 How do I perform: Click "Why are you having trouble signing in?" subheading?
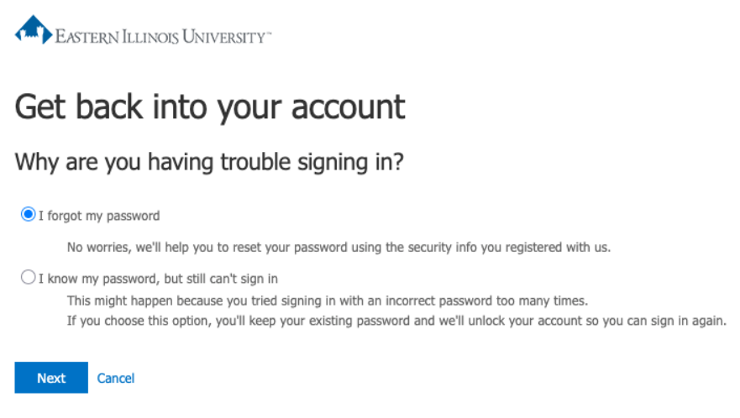click(210, 162)
